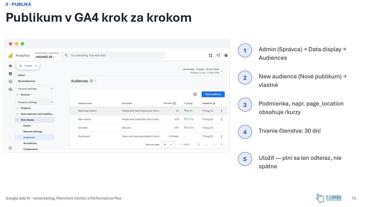Collapse the Property settings section
The image size is (378, 207).
tap(51, 102)
